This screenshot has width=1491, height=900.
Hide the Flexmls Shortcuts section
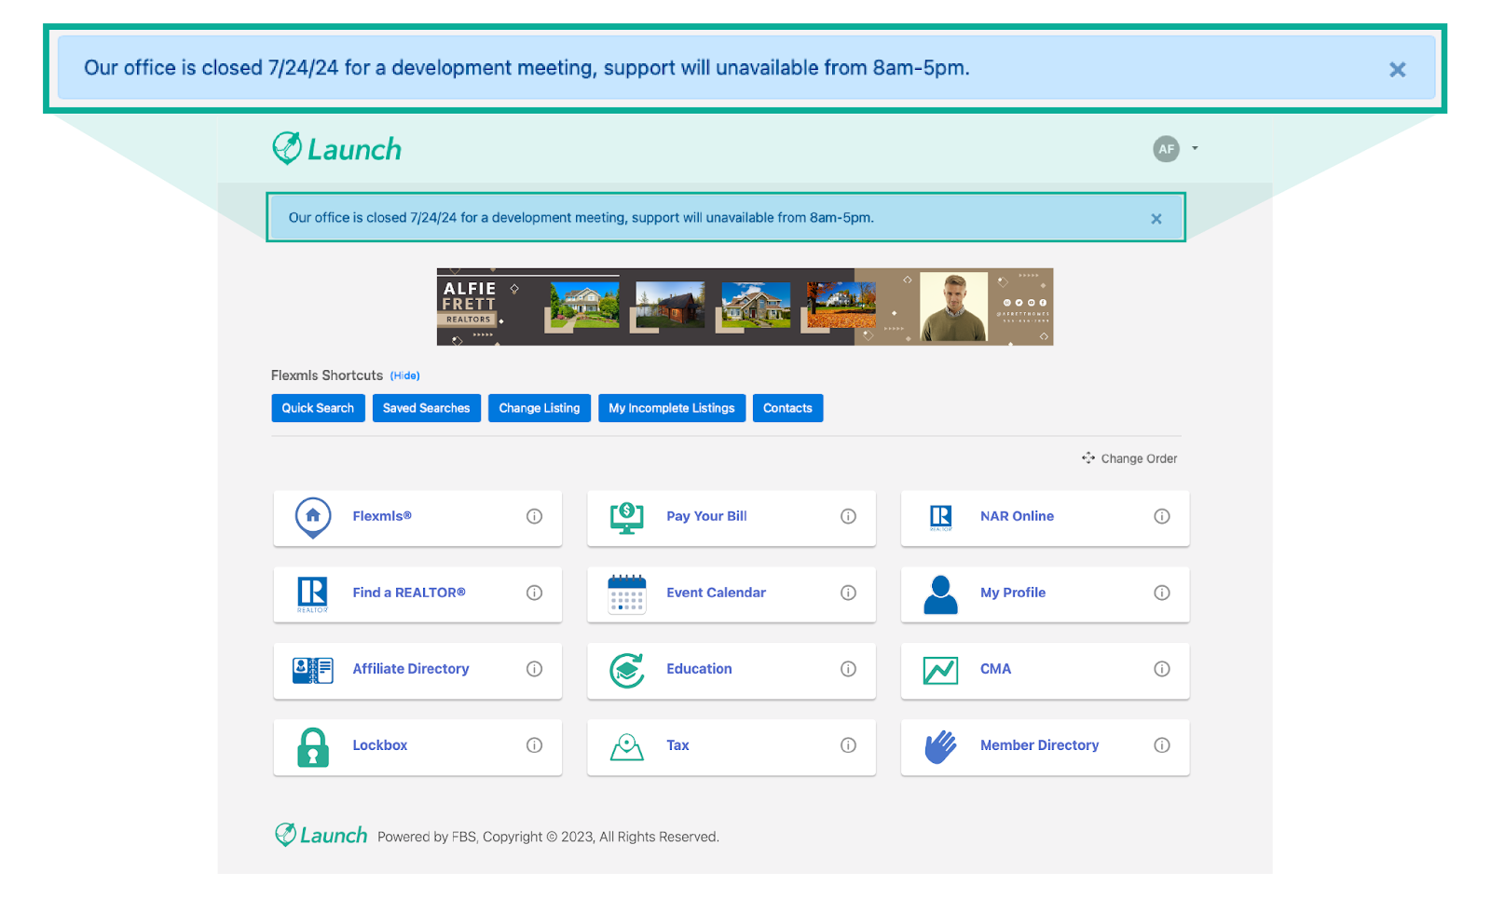tap(404, 375)
